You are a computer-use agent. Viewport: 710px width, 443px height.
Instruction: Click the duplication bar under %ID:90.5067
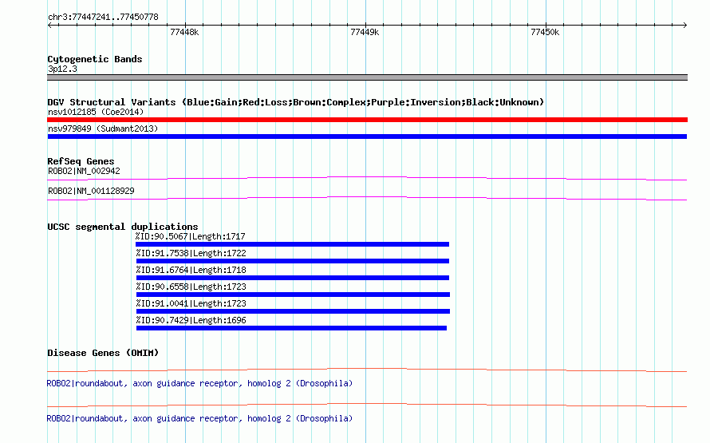[x=292, y=244]
